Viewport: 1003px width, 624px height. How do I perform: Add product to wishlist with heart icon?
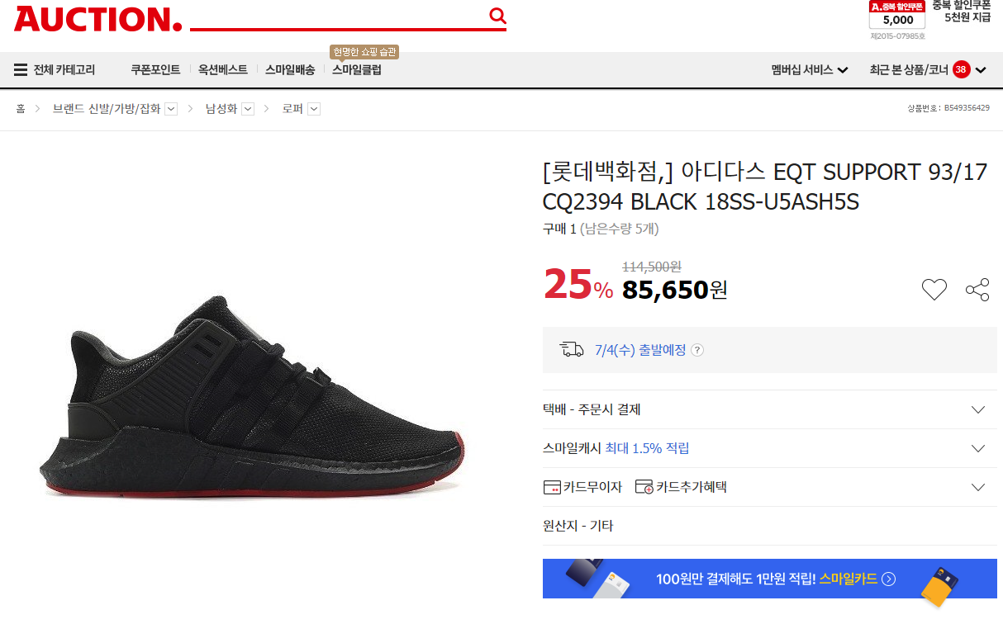point(934,290)
